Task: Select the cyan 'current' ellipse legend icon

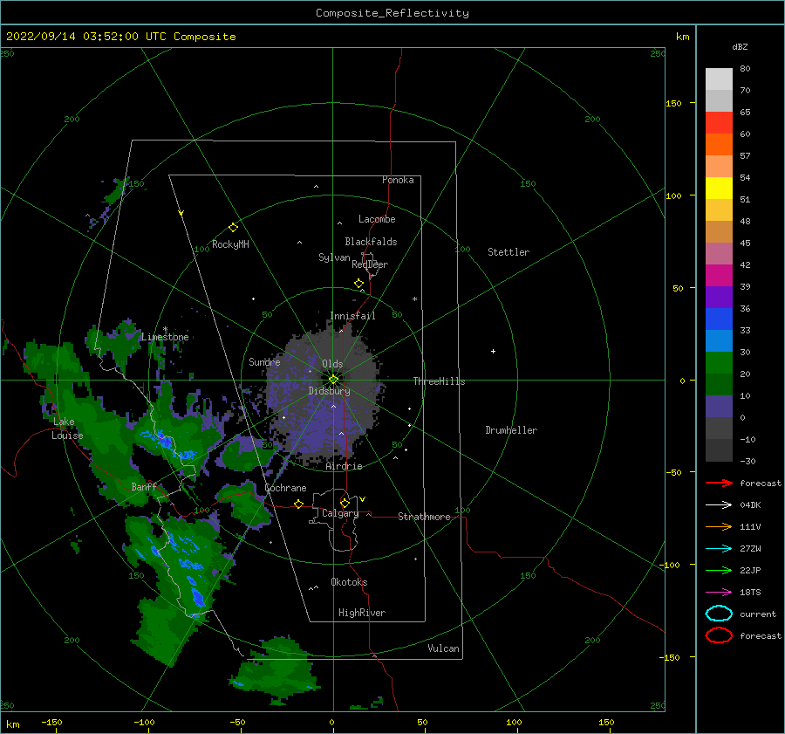Action: [719, 614]
